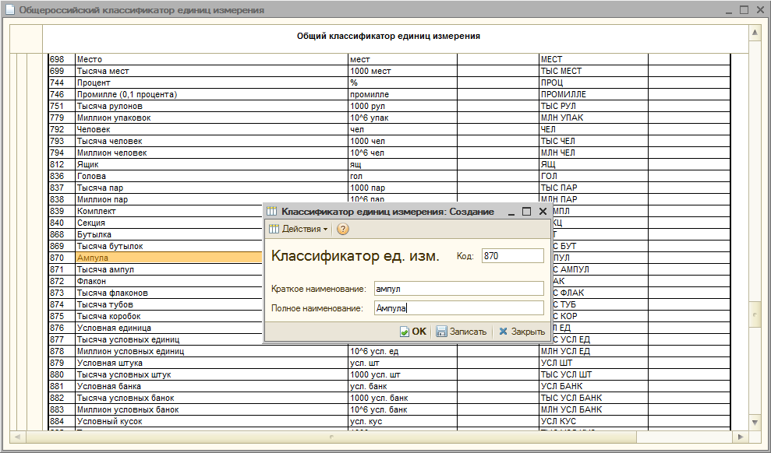Screen dimensions: 771x453
Task: Click the Полное наименование text field
Action: tap(458, 308)
